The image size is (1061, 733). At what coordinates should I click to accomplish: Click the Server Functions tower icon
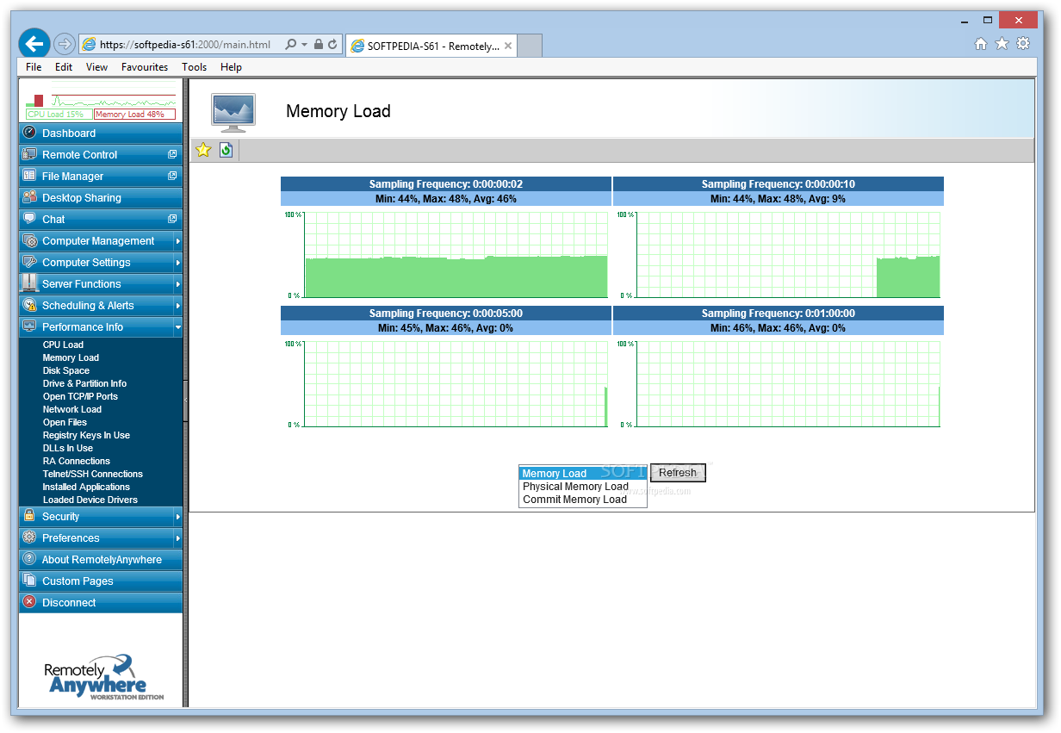click(30, 283)
